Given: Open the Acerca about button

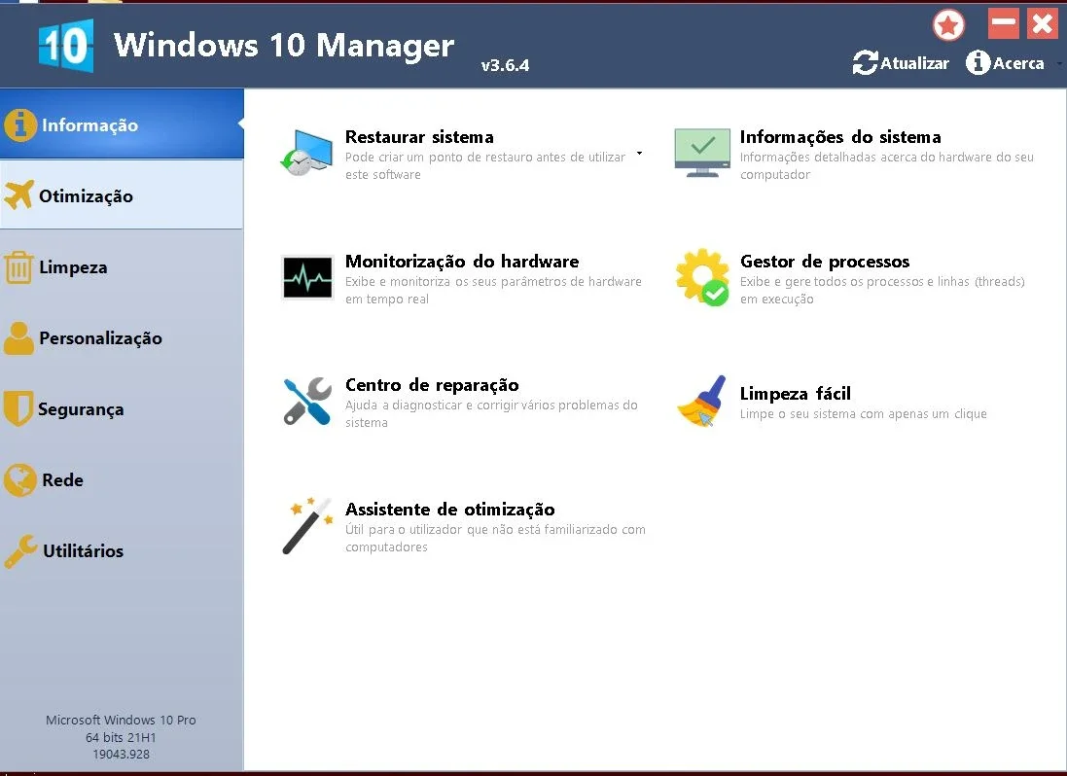Looking at the screenshot, I should pyautogui.click(x=1005, y=63).
